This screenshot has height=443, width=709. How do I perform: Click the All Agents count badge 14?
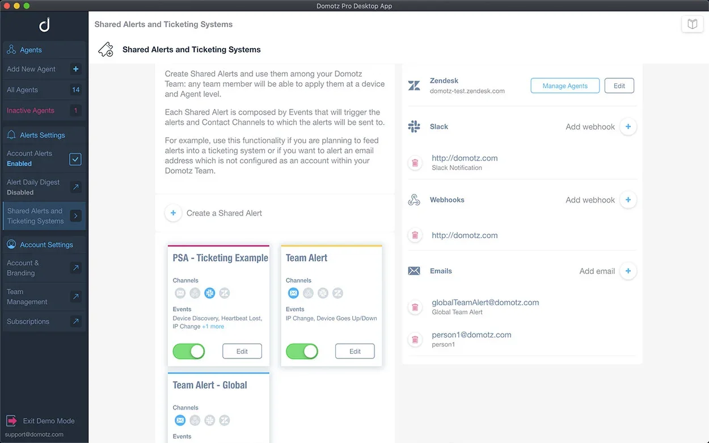click(75, 90)
